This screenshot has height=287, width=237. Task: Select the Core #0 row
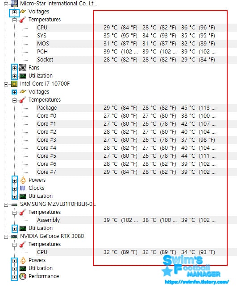pyautogui.click(x=137, y=116)
